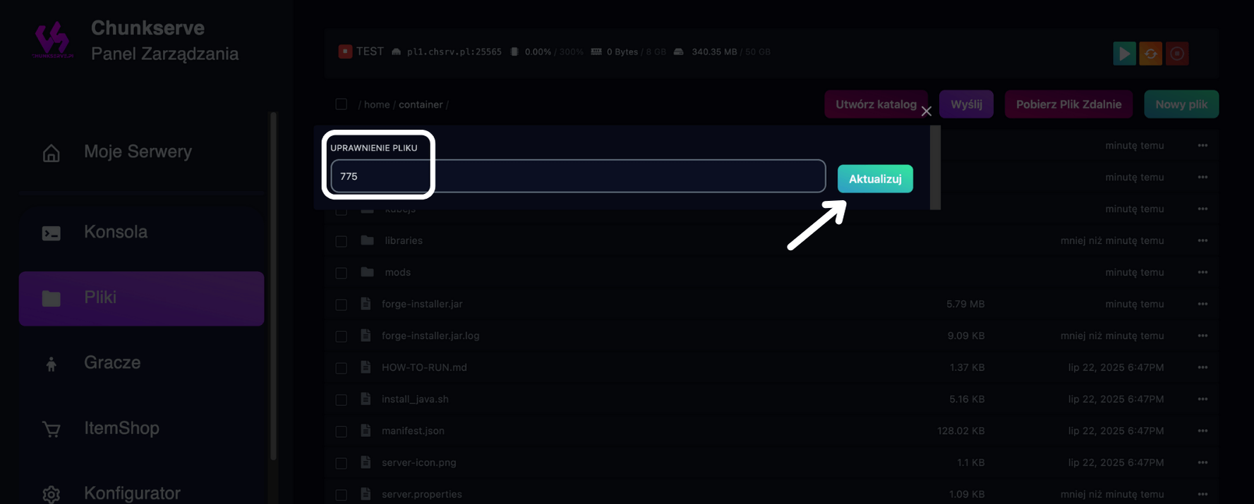The width and height of the screenshot is (1254, 504).
Task: Open the options menu for server-icon.png
Action: 1202,462
